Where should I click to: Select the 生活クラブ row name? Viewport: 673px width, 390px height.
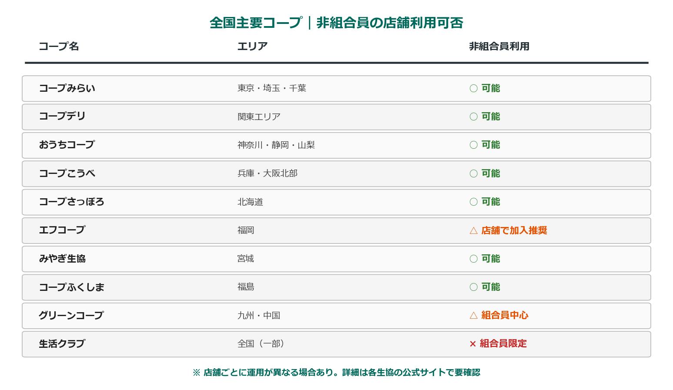click(62, 343)
